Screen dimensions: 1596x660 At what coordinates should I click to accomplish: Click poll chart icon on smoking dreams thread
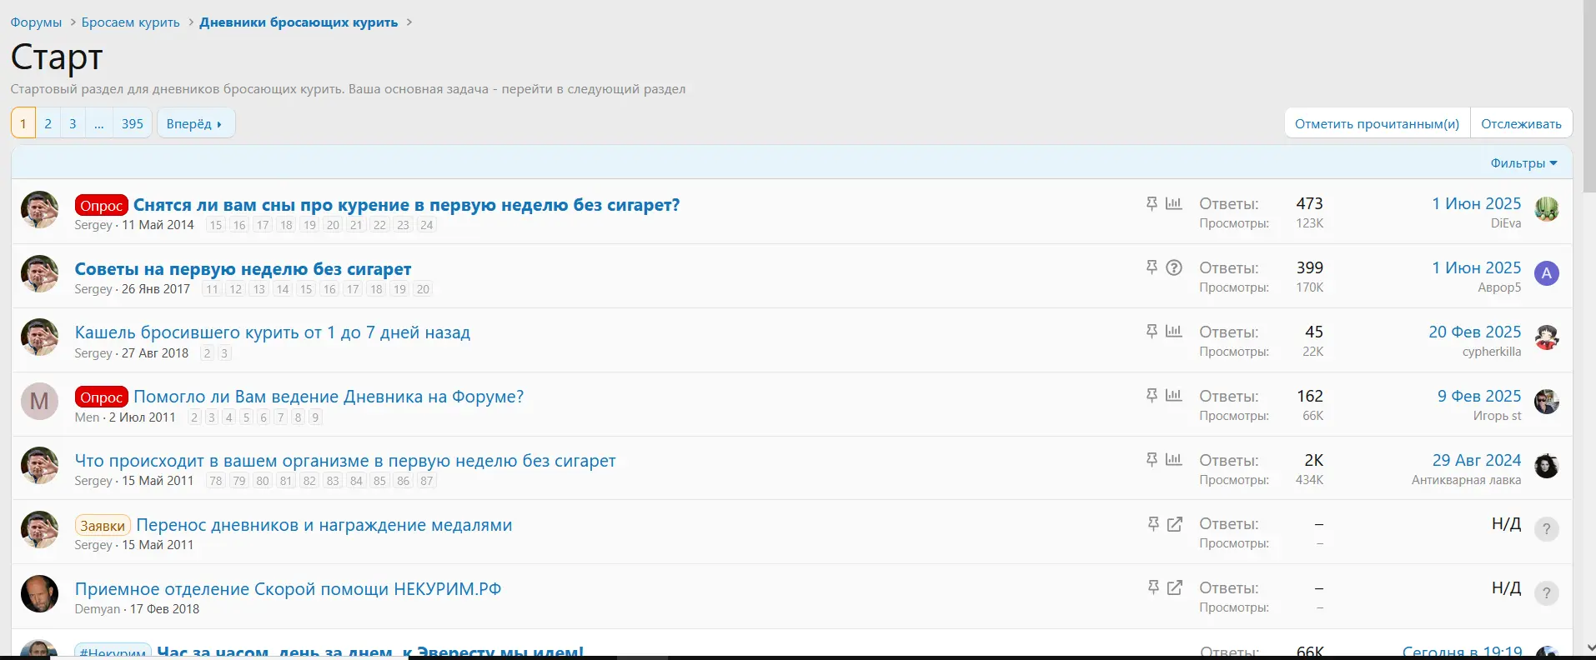pyautogui.click(x=1174, y=203)
